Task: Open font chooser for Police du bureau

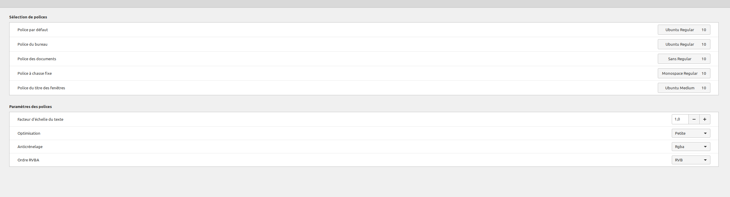Action: pos(684,44)
